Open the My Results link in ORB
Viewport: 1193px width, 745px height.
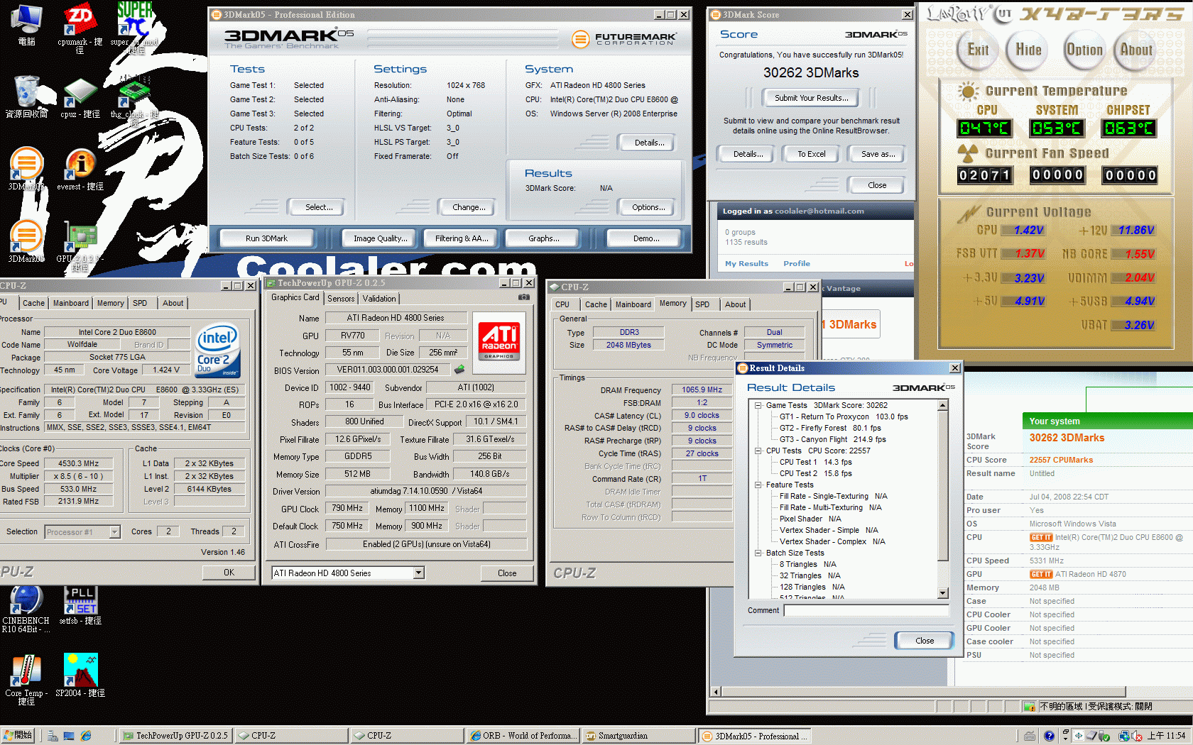click(746, 263)
